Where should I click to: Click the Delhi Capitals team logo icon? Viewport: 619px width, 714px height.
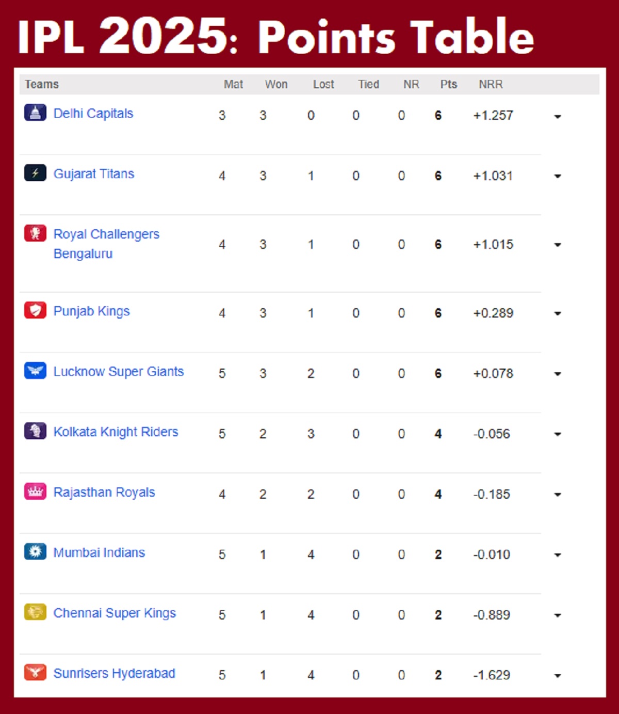pyautogui.click(x=35, y=113)
